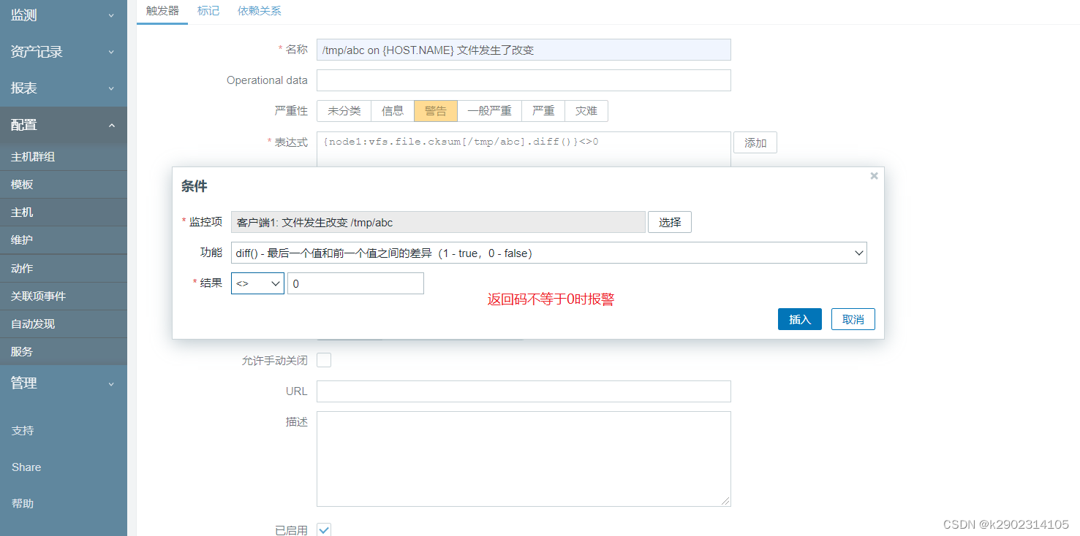Expand the 资产记录 sidebar section
Image resolution: width=1080 pixels, height=536 pixels.
64,52
